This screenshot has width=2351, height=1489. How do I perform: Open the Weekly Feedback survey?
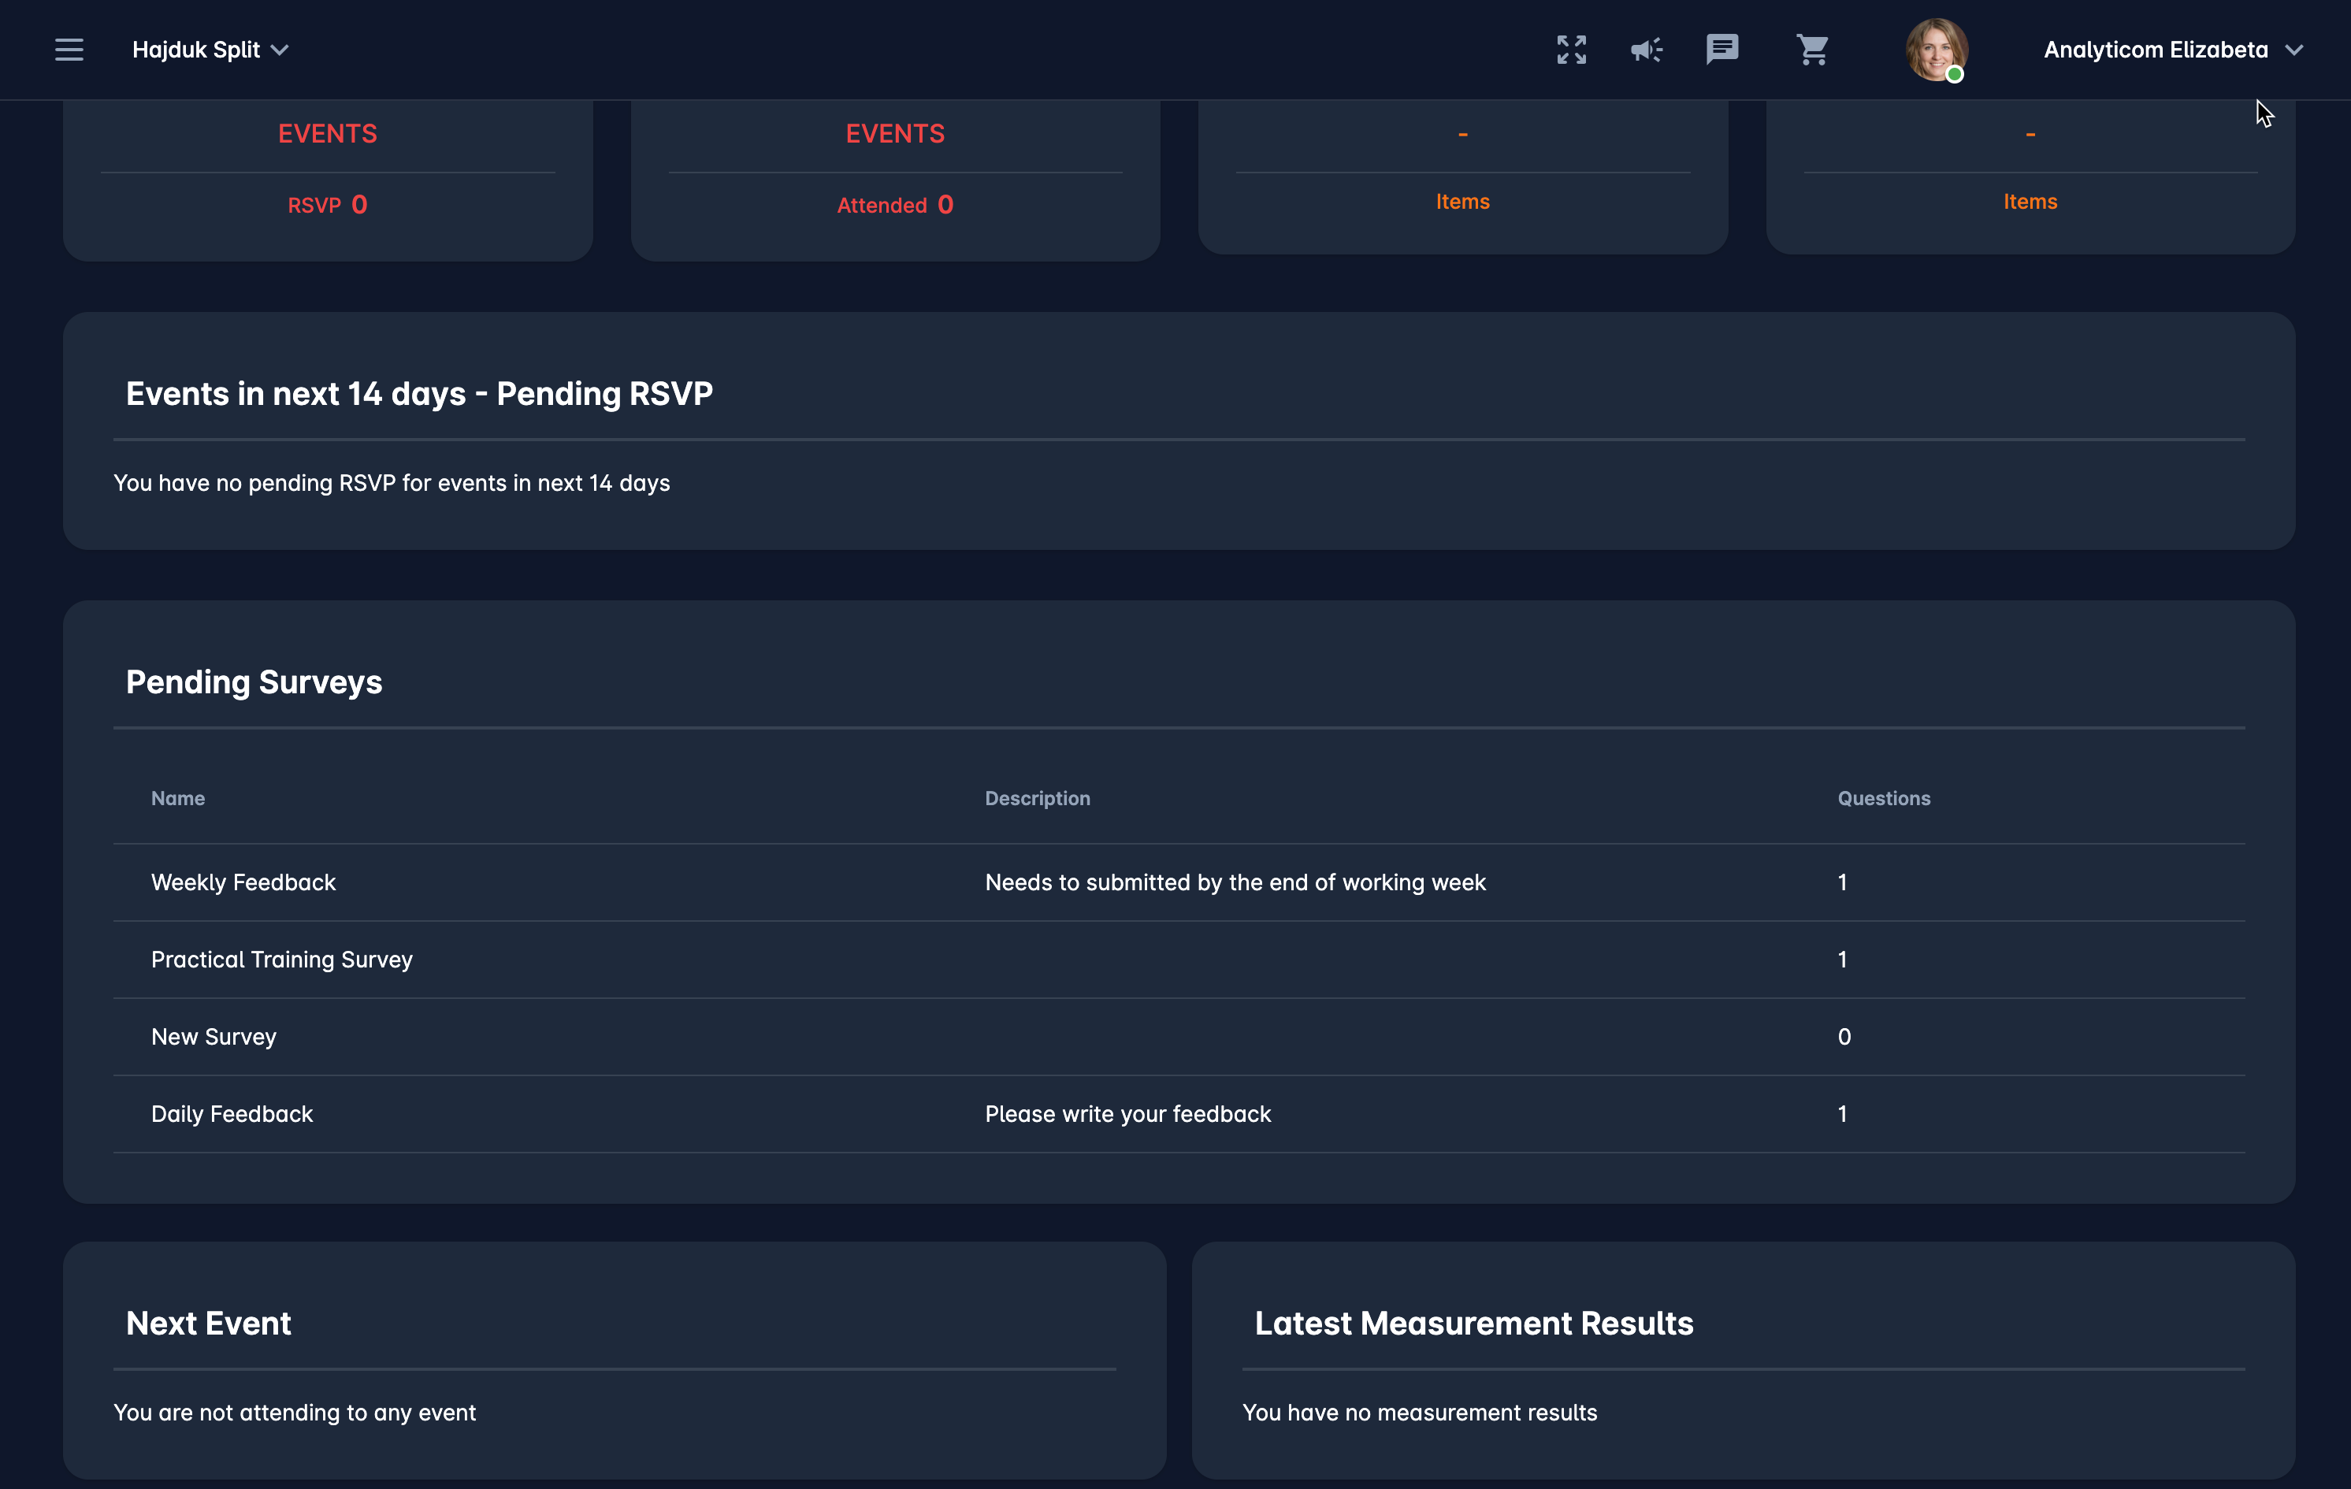tap(243, 882)
